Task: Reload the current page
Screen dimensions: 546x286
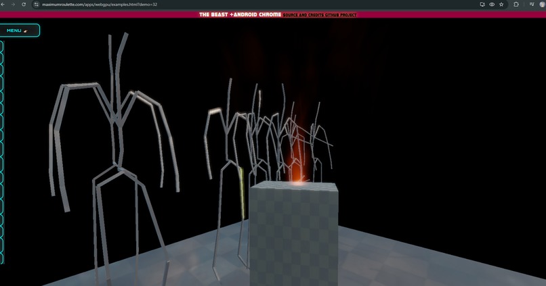Action: pos(24,5)
